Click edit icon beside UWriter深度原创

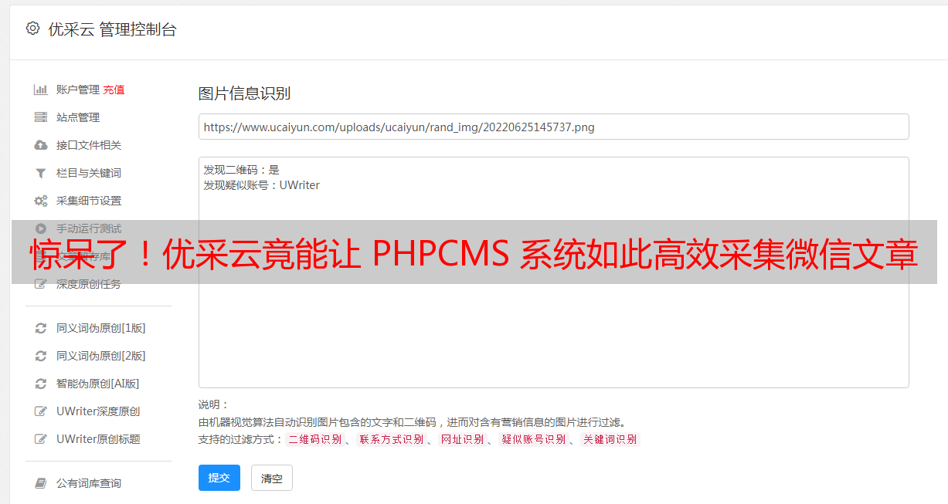[41, 411]
